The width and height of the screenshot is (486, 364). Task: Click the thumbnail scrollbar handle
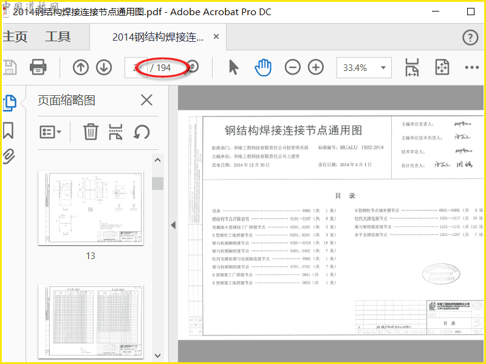157,183
